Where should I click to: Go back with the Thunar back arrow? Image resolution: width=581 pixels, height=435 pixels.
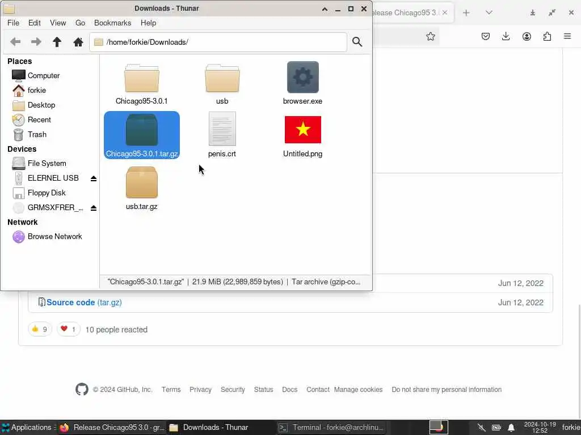tap(15, 42)
